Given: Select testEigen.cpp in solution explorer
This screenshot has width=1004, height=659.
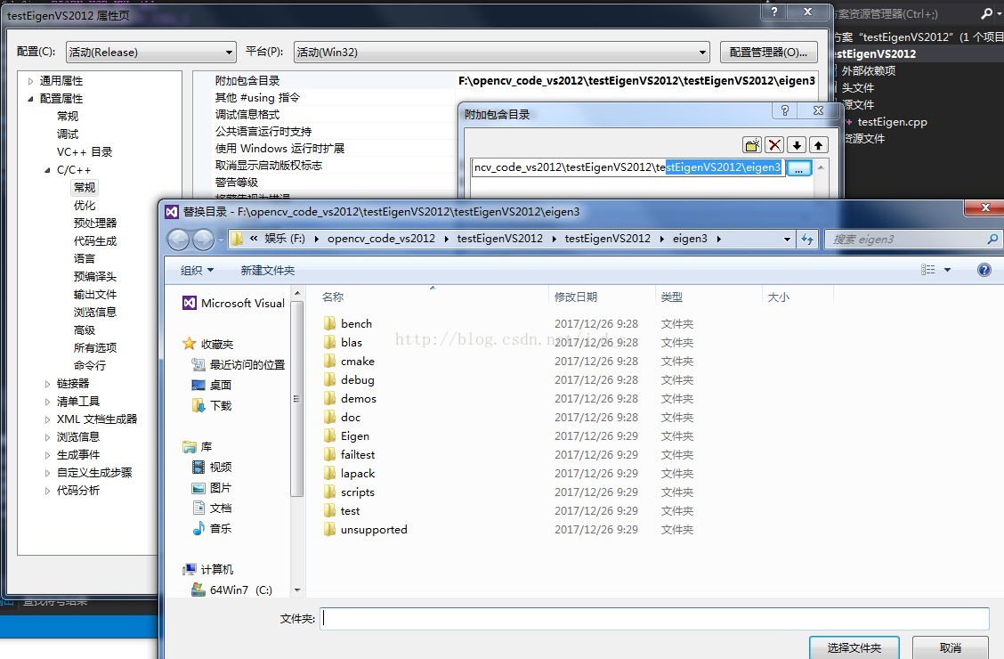Looking at the screenshot, I should 892,122.
